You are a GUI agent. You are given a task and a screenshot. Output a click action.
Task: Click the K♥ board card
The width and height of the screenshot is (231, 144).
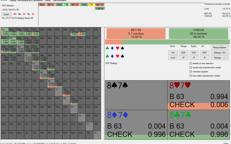tap(15, 14)
